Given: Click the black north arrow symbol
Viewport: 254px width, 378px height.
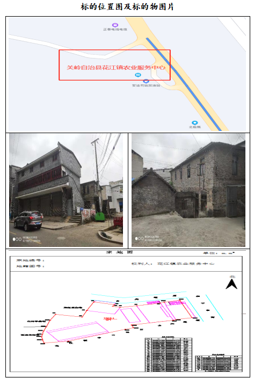Looking at the screenshot, I should [231, 283].
